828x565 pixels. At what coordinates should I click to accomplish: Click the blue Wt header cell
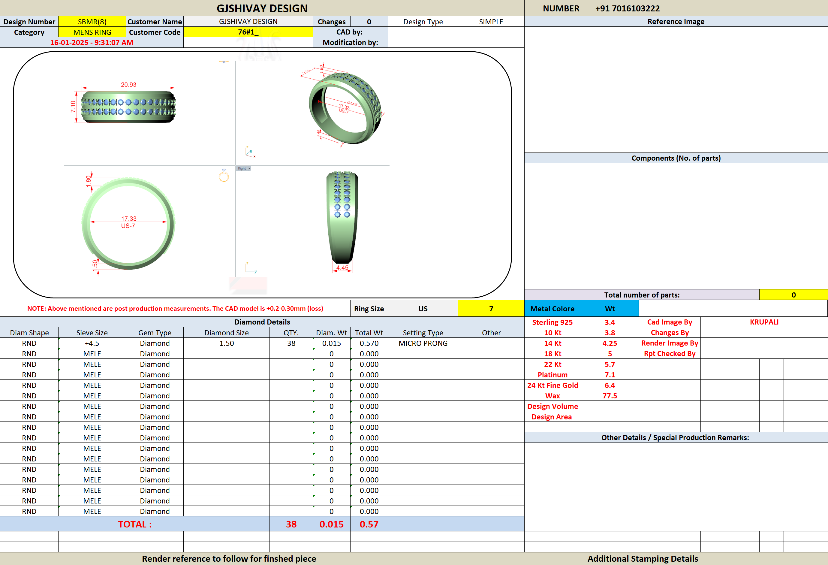pyautogui.click(x=610, y=309)
